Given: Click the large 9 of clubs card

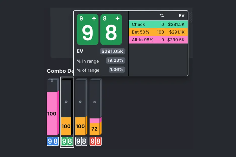Looking at the screenshot, I should 87,29.
